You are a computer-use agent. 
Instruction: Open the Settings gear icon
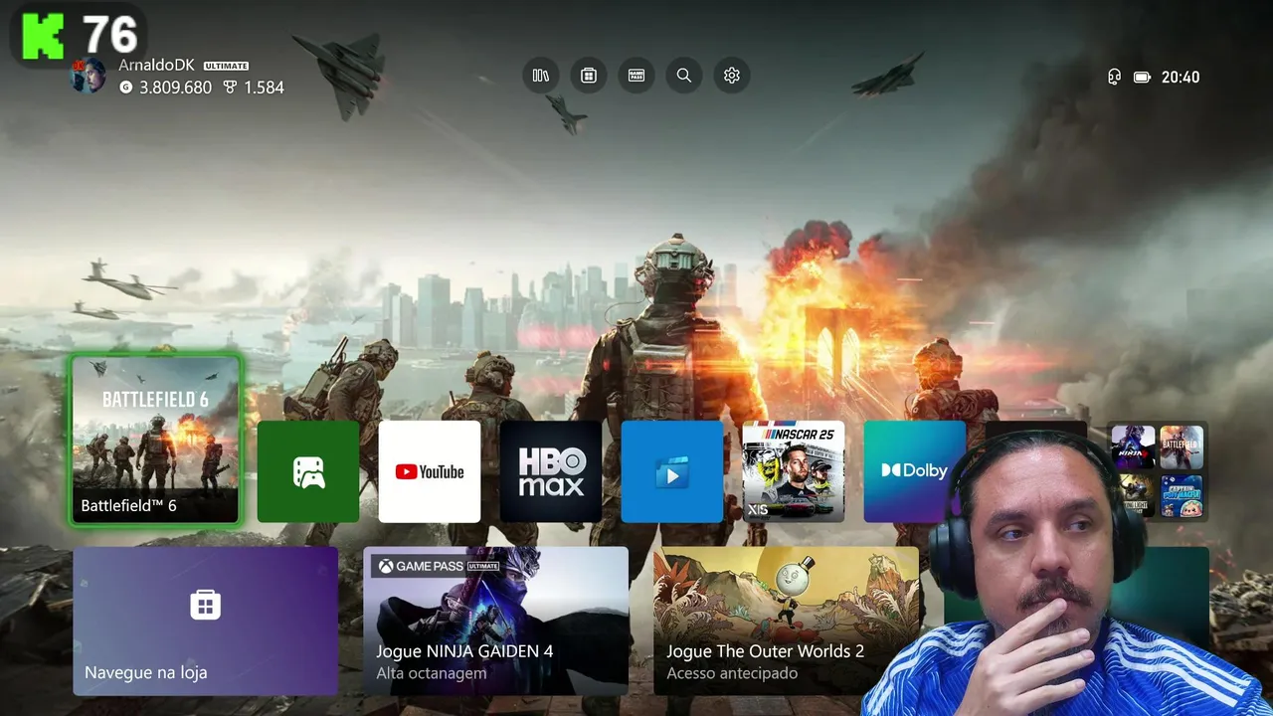732,76
